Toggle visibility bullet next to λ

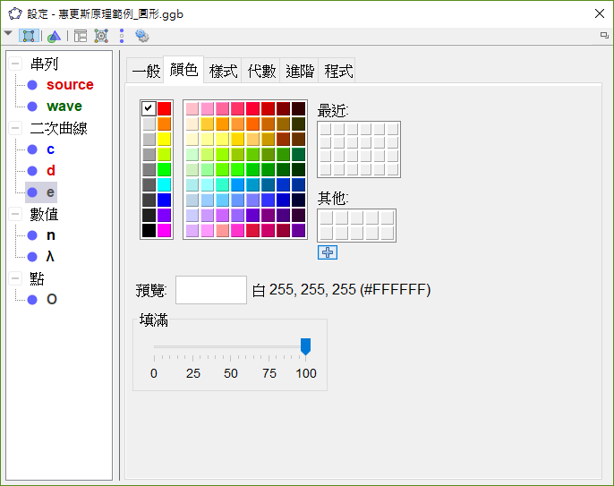point(32,257)
